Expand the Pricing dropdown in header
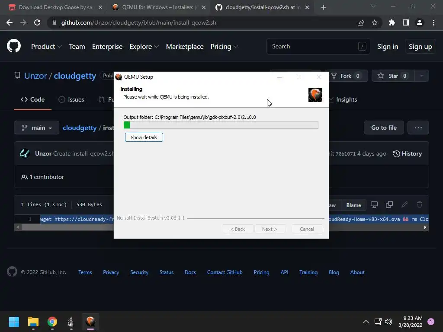 [225, 47]
